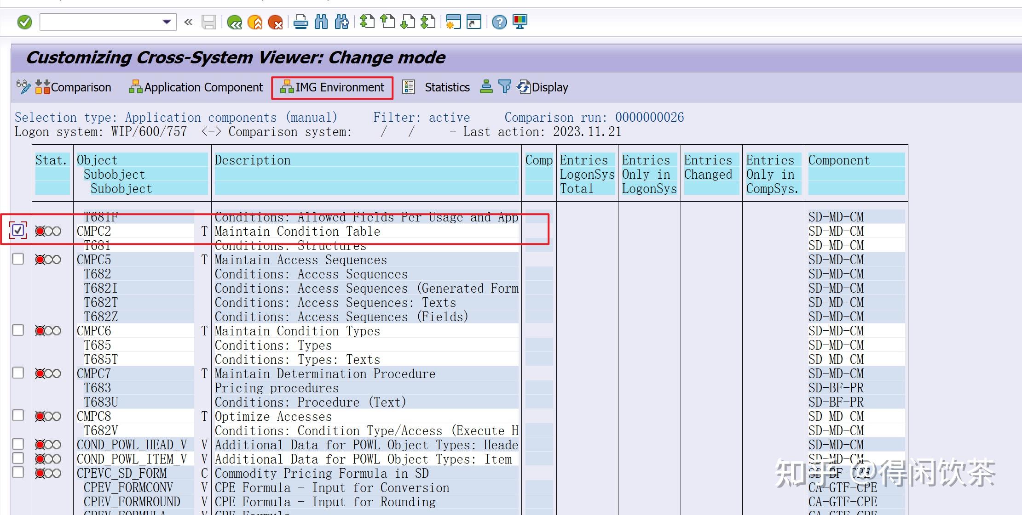1022x515 pixels.
Task: Open the command field dropdown arrow
Action: pos(167,22)
